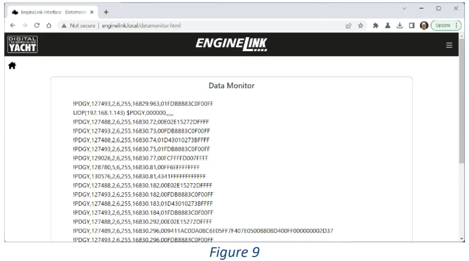The width and height of the screenshot is (469, 261).
Task: Select the long 127489 message line
Action: 203,231
